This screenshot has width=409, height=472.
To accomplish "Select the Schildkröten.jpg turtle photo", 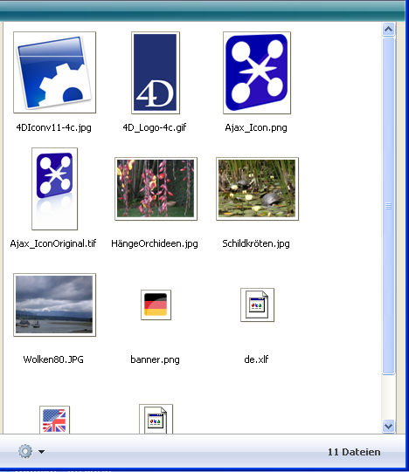I will [257, 188].
